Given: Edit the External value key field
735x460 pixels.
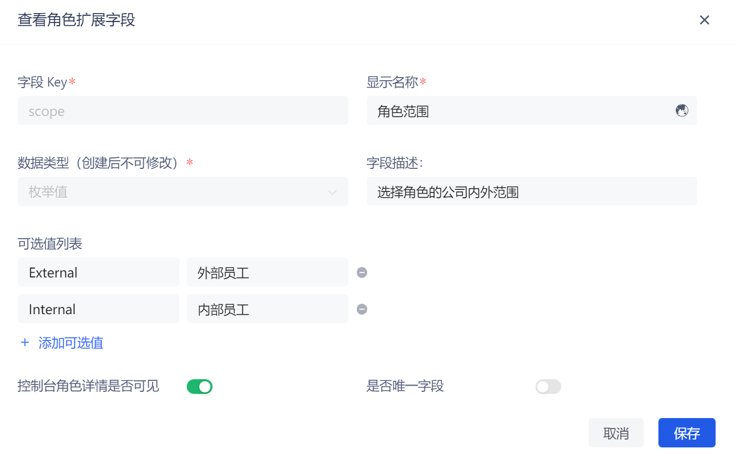Looking at the screenshot, I should click(99, 272).
